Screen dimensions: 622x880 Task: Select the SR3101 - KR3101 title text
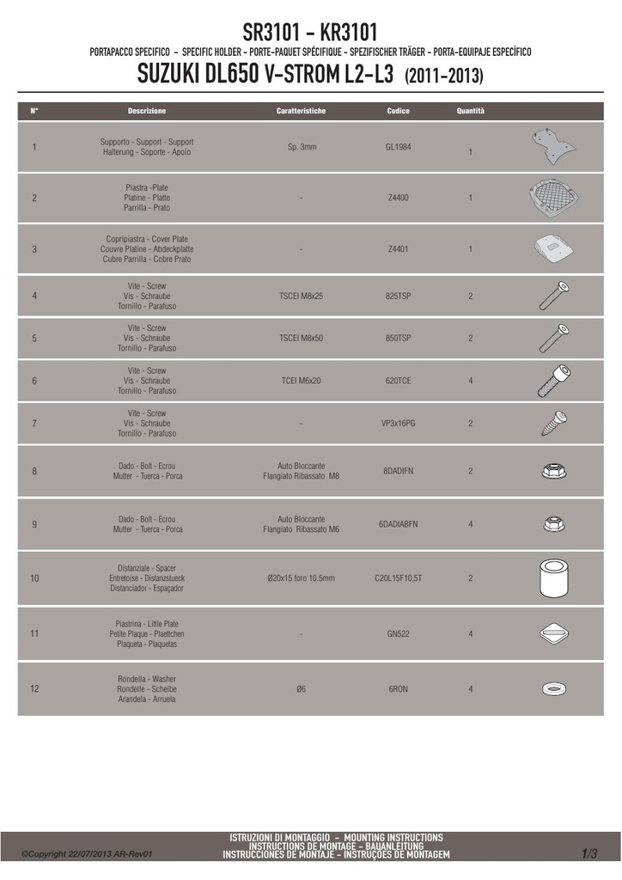click(x=310, y=33)
